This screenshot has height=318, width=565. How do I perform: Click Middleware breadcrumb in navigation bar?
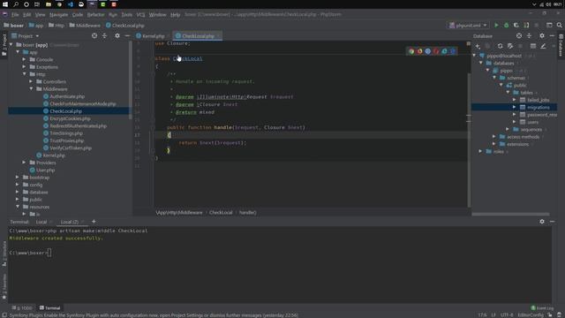coord(85,26)
